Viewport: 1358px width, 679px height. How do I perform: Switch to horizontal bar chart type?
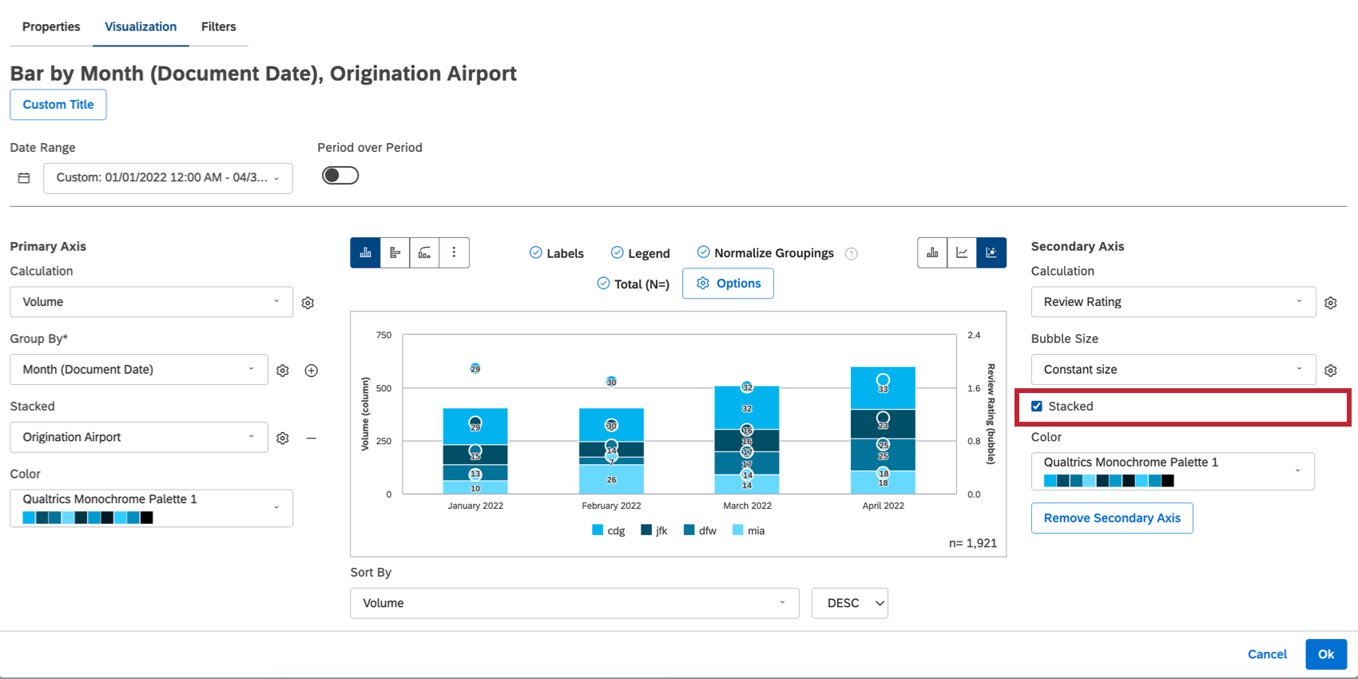pyautogui.click(x=395, y=252)
